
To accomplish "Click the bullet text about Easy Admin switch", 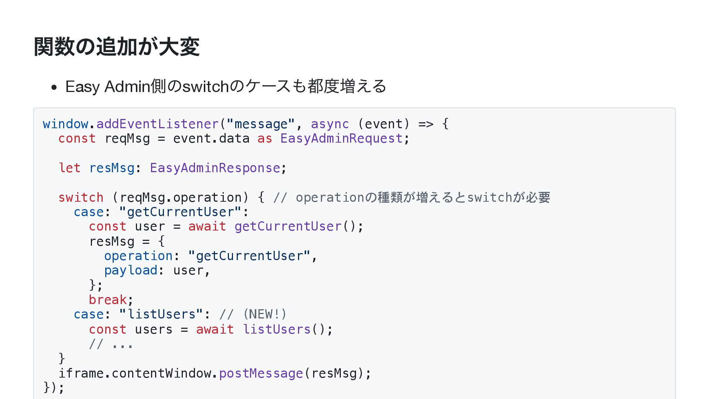I will [x=226, y=86].
